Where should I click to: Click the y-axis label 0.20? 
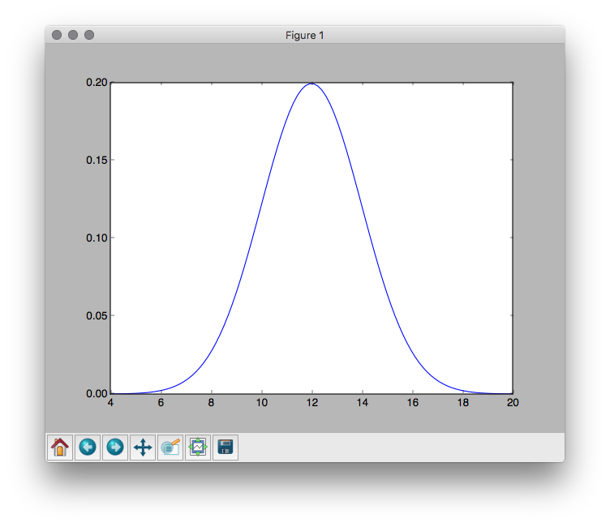tap(97, 83)
